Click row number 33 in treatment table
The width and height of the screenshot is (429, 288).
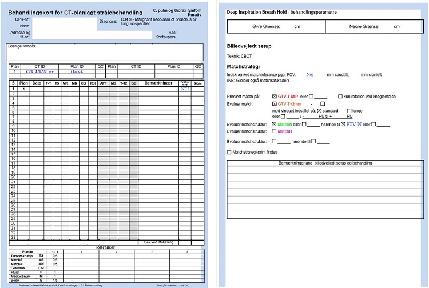pyautogui.click(x=13, y=238)
